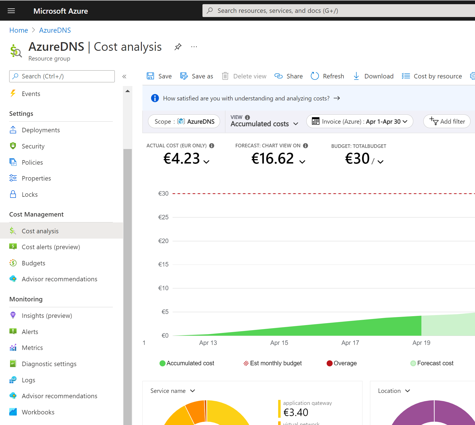
Task: Click the Delete view trash icon
Action: click(x=225, y=76)
